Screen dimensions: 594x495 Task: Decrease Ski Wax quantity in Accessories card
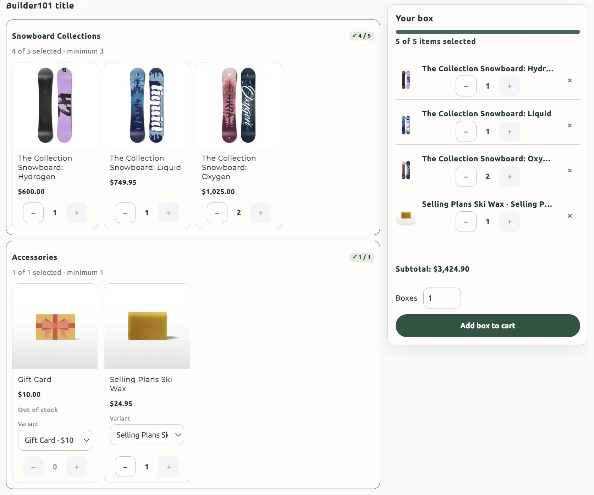pyautogui.click(x=125, y=467)
